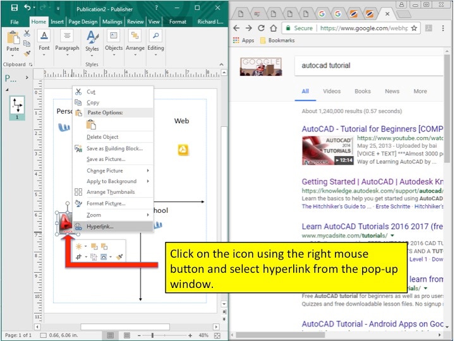
Task: Click the zoom out minus button
Action: pyautogui.click(x=139, y=335)
